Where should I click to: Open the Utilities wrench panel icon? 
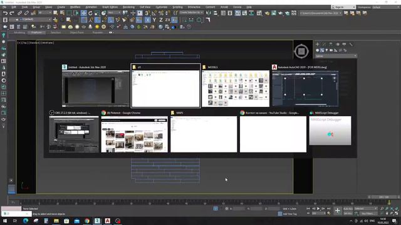[351, 44]
